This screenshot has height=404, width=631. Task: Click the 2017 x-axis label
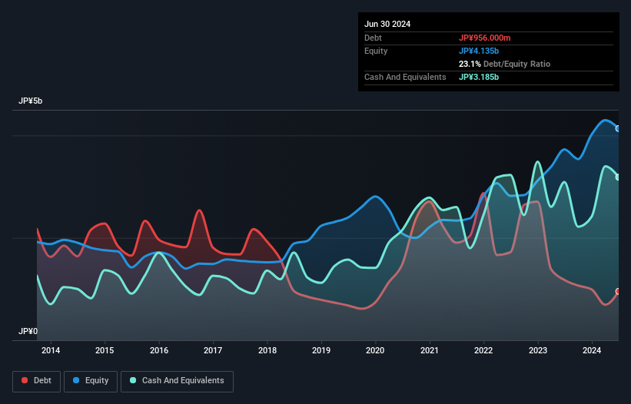pos(213,350)
